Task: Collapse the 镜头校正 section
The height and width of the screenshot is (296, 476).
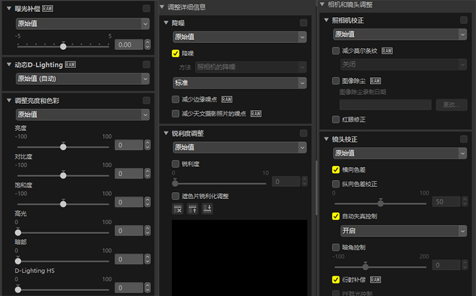Action: [326, 139]
